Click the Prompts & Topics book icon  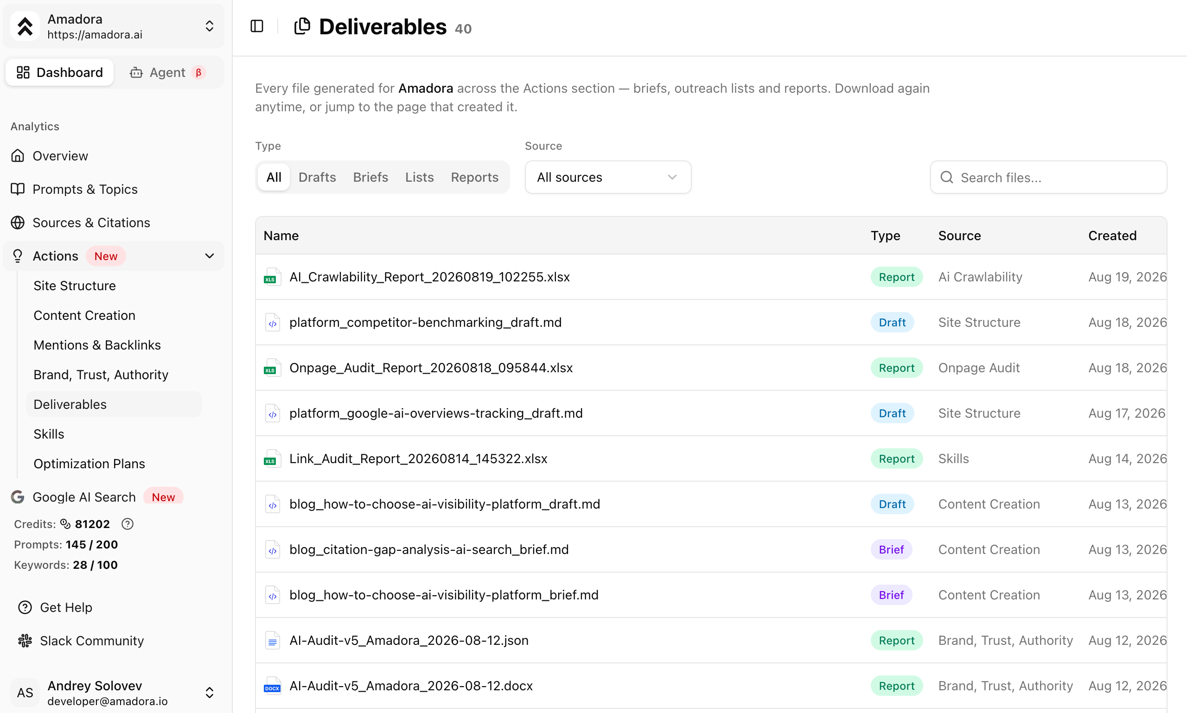[18, 189]
